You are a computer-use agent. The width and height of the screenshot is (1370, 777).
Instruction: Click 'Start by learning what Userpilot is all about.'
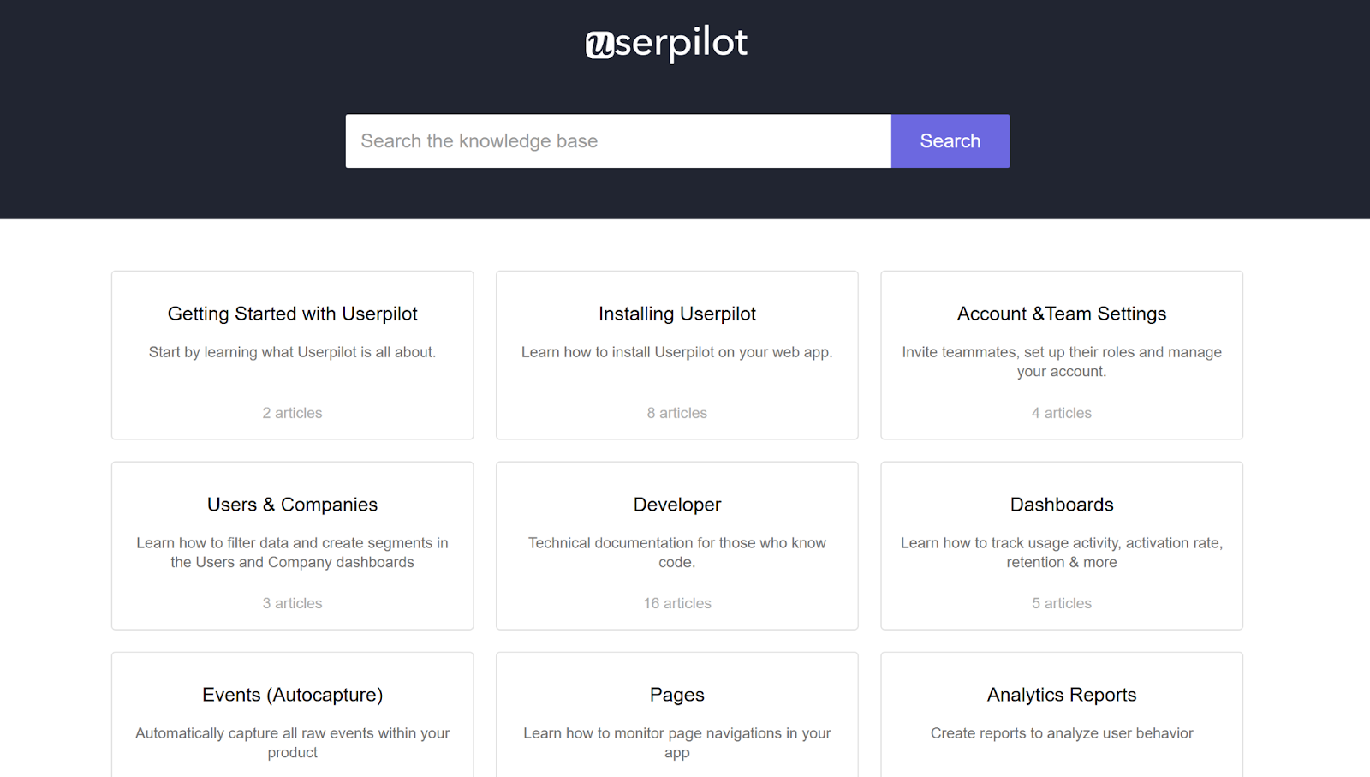292,352
